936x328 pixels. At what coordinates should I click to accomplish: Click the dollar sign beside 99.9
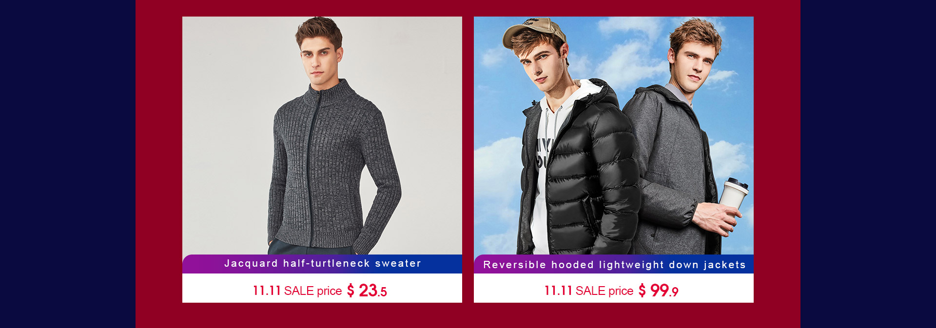(642, 291)
